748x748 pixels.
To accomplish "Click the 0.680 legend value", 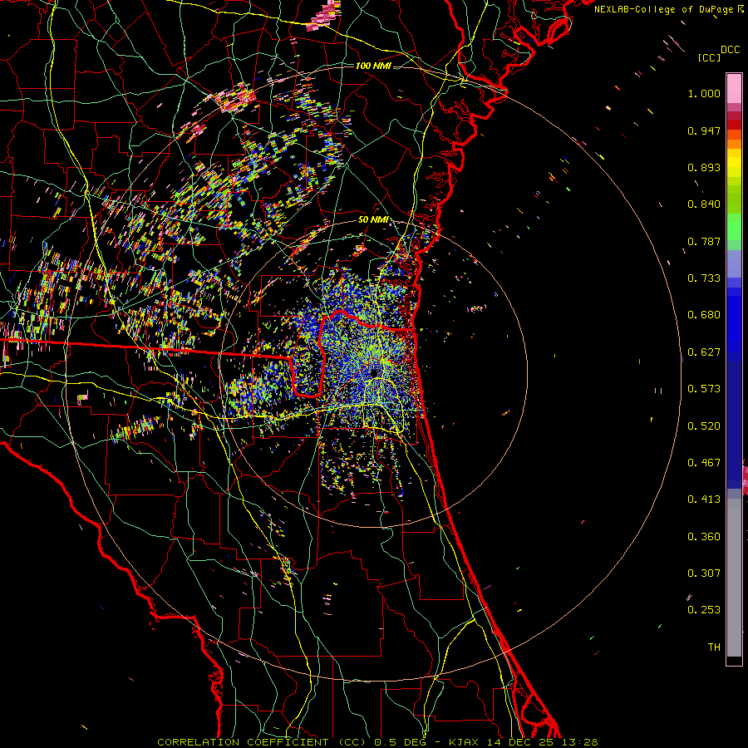I will [704, 315].
